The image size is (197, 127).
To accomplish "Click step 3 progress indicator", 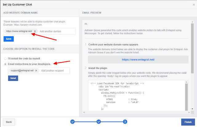I will click(125, 121).
